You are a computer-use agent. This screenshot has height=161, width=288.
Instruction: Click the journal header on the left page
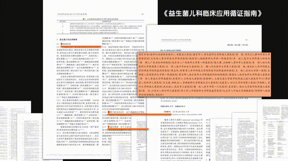72,14
